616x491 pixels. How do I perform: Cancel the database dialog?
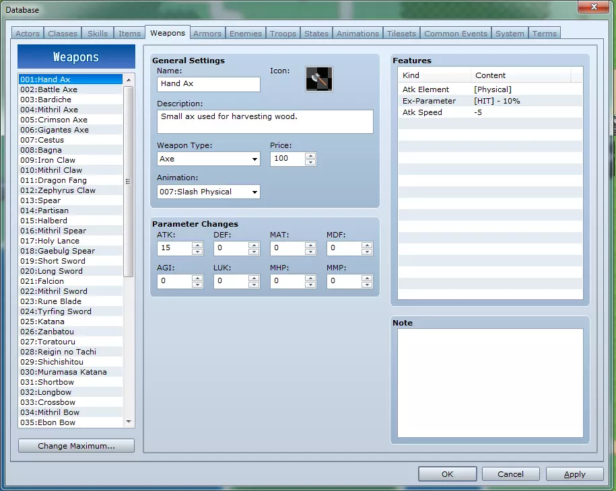pos(510,474)
